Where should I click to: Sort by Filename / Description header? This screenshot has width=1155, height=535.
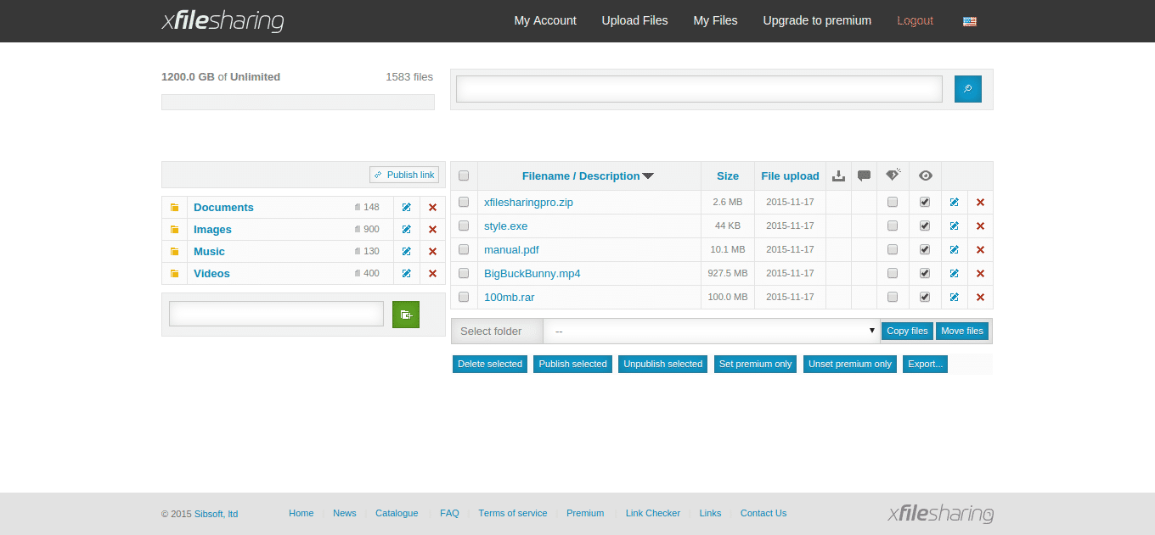(587, 176)
